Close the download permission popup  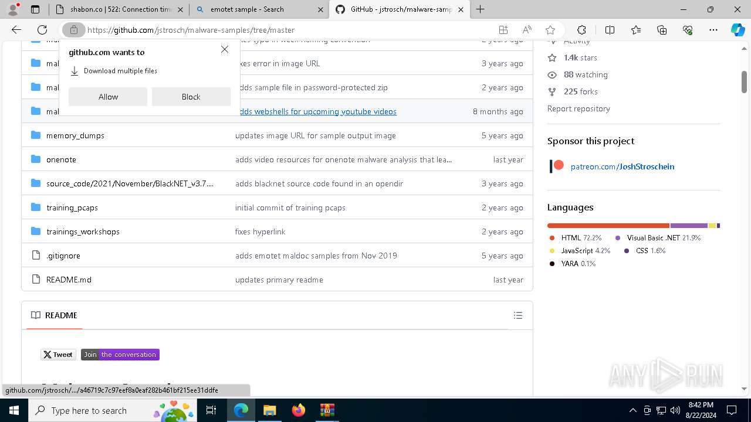(x=225, y=50)
